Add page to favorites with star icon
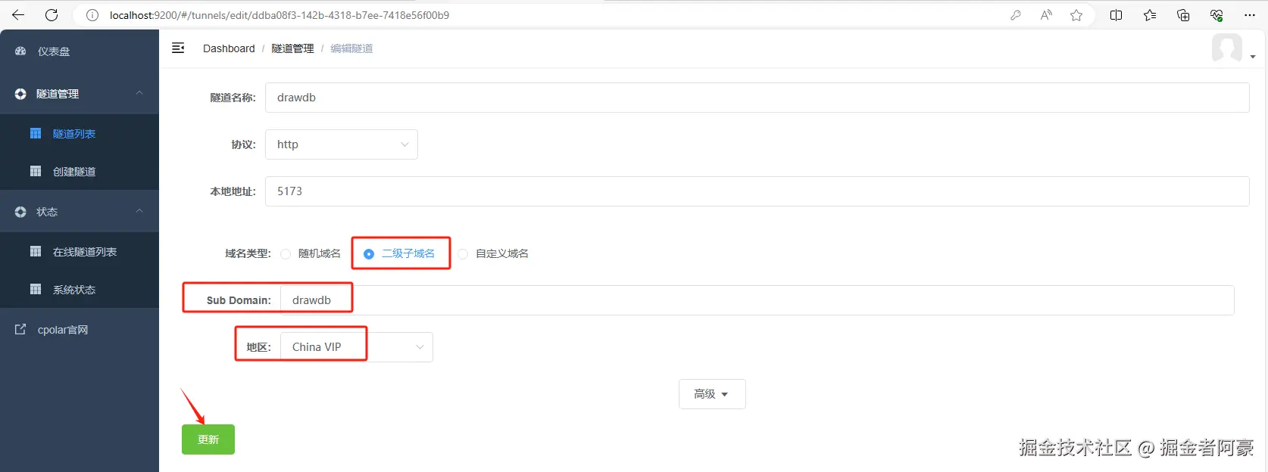Viewport: 1268px width, 472px height. pyautogui.click(x=1076, y=15)
